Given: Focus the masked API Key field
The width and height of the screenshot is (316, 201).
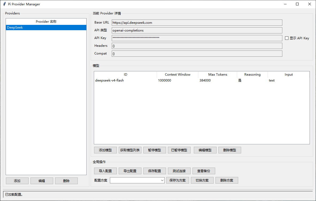Looking at the screenshot, I should 197,38.
